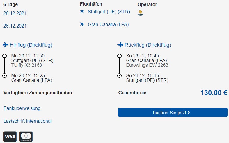Click the departure plane icon beside Stuttgart

(82, 12)
